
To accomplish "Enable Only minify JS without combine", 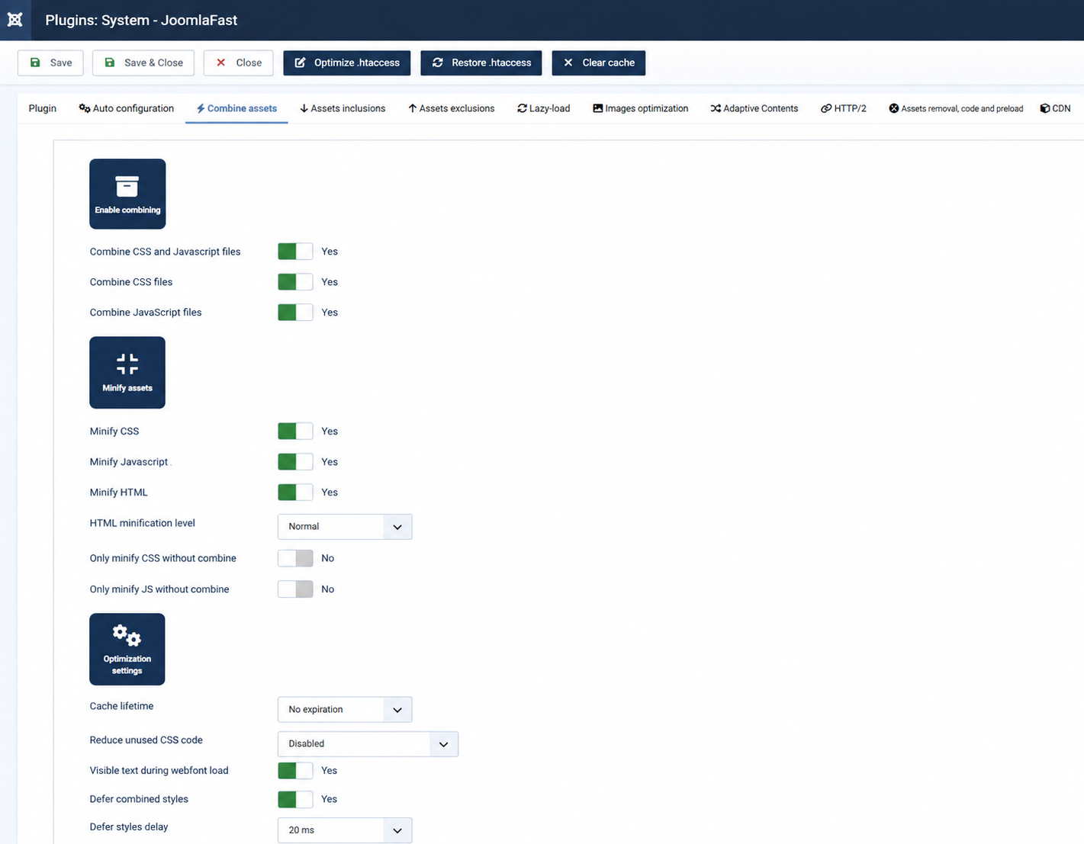I will tap(295, 589).
